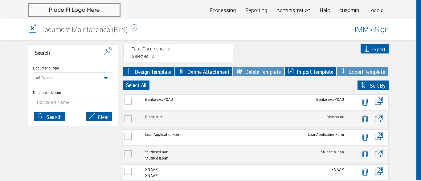Viewport: 421px width, 181px height.
Task: Select the XNAAP row checkbox
Action: point(128,171)
